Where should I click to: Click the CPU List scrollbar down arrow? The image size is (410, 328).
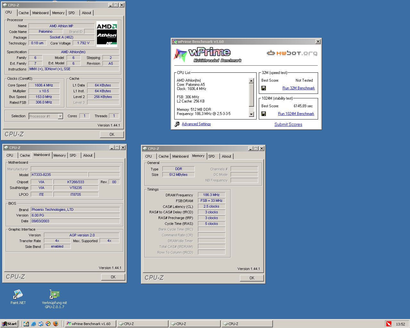(x=251, y=114)
